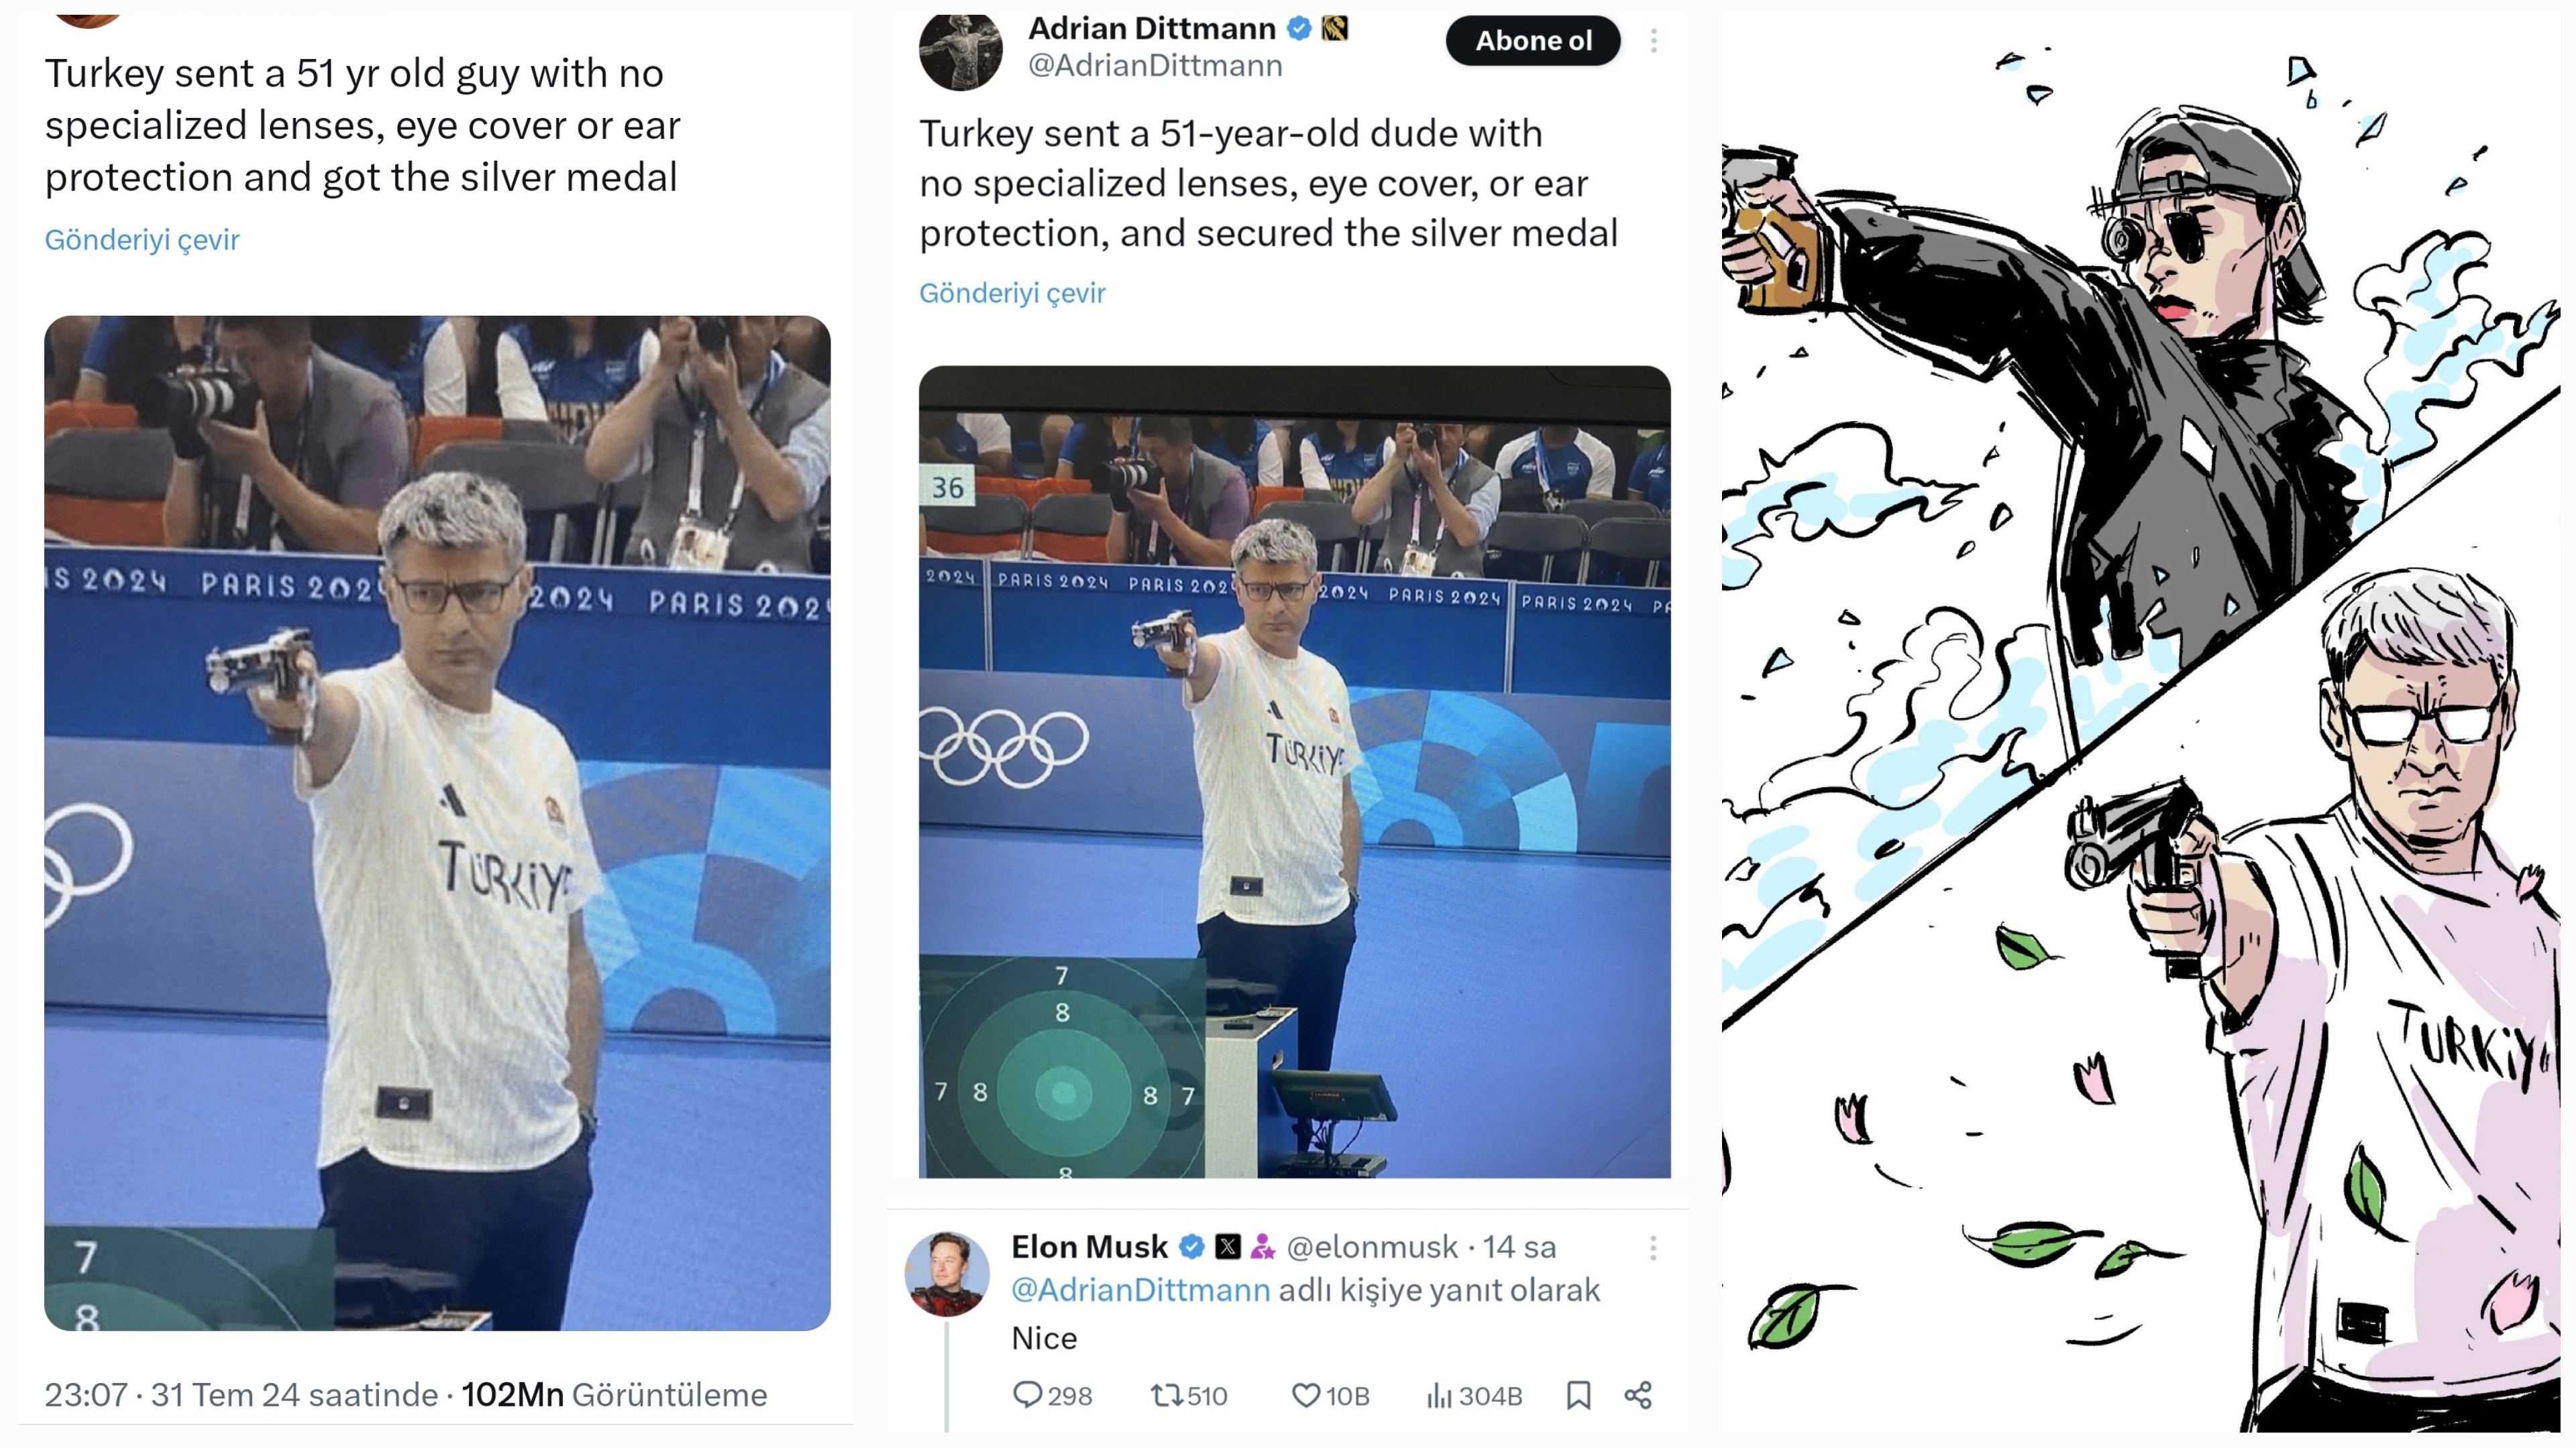Open the three-dot menu on Adrian Dittmann's post
The width and height of the screenshot is (2576, 1448).
click(1654, 41)
